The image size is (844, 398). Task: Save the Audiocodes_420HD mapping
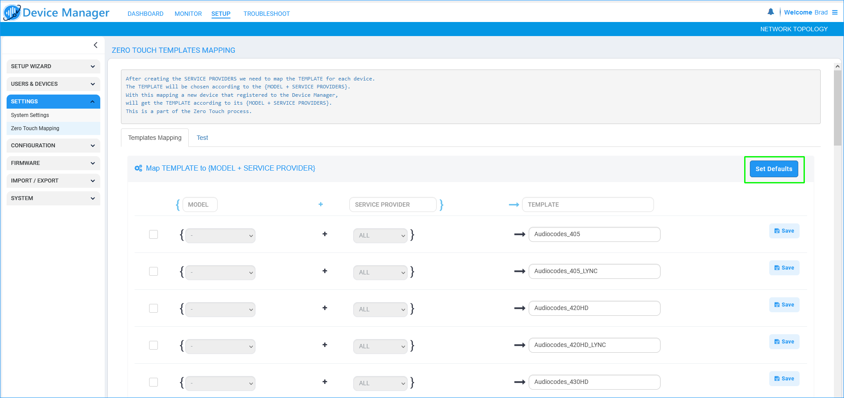click(784, 305)
